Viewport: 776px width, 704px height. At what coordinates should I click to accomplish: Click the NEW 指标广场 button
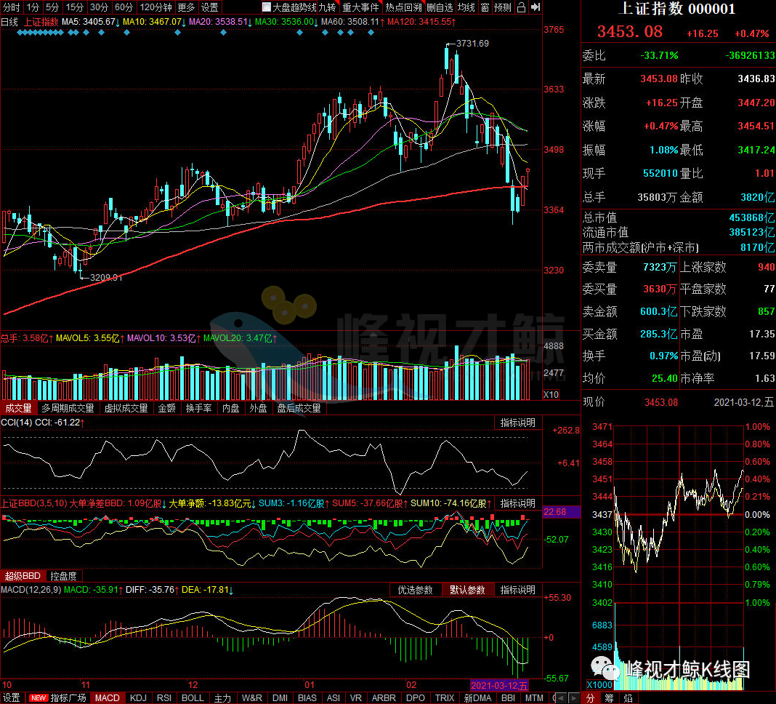(x=58, y=698)
